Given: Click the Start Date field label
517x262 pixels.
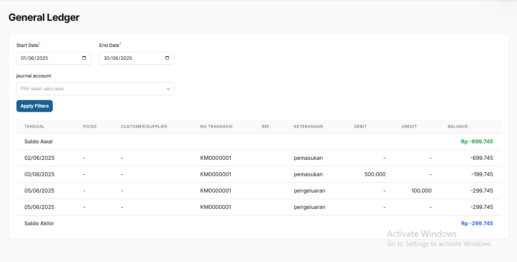Looking at the screenshot, I should point(27,46).
